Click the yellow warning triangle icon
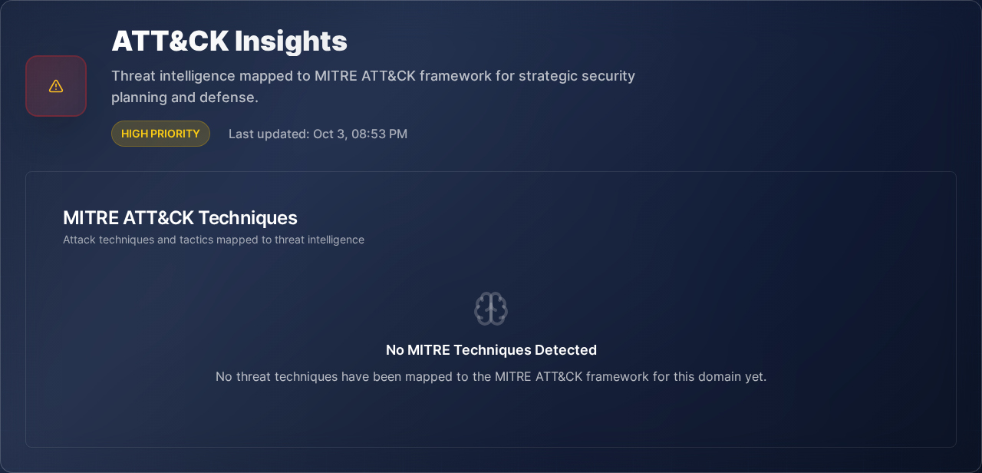Image resolution: width=982 pixels, height=473 pixels. coord(56,86)
